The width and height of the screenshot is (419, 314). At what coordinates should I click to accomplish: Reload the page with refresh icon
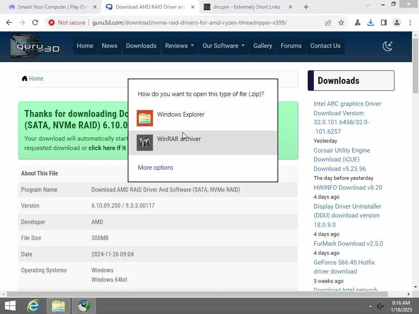(35, 23)
